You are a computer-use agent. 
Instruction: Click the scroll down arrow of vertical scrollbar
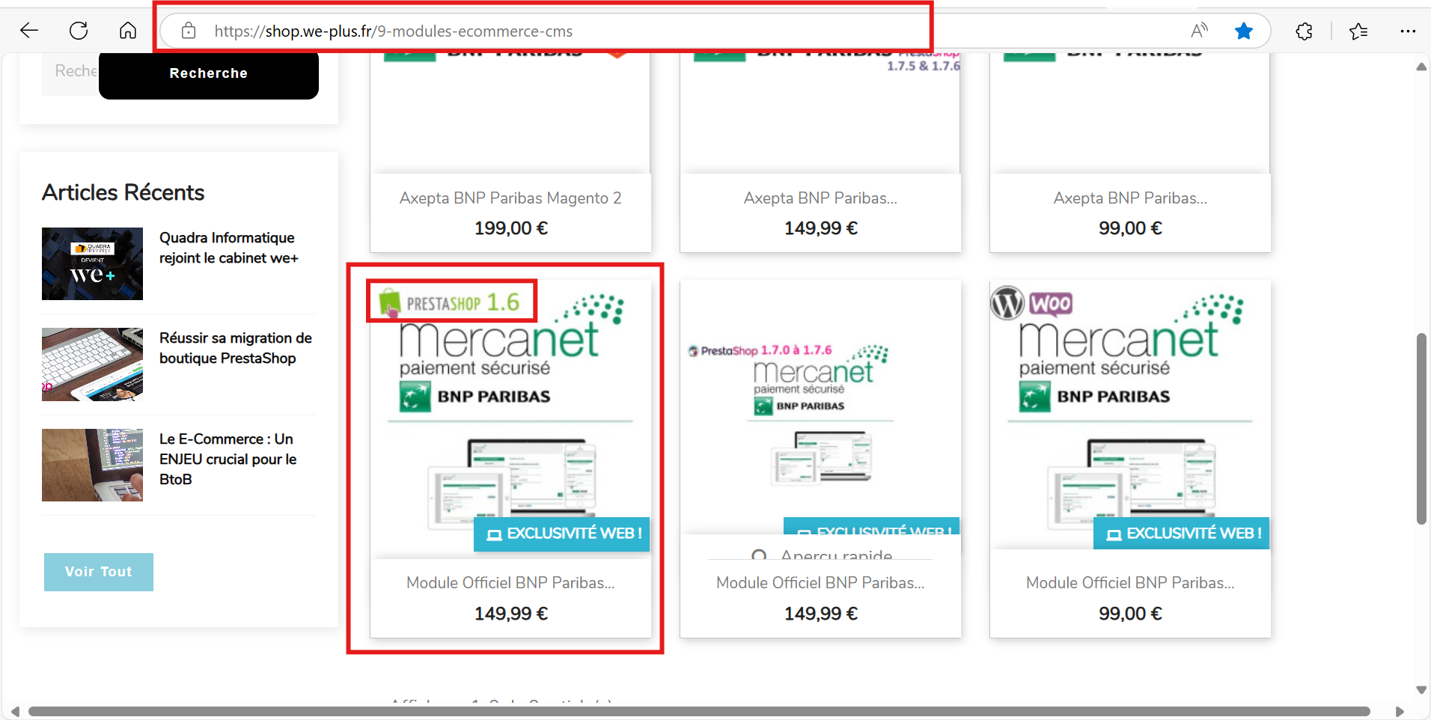pos(1421,690)
